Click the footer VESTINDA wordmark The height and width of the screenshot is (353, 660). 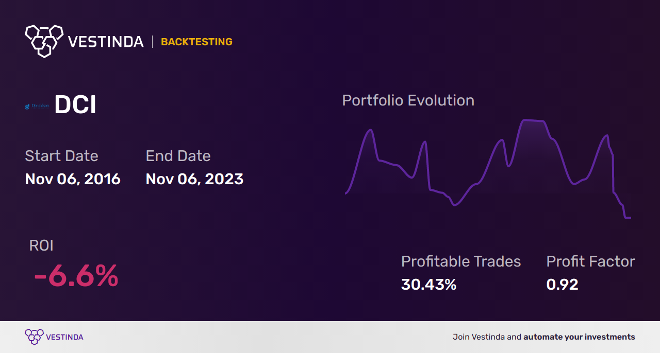(64, 337)
